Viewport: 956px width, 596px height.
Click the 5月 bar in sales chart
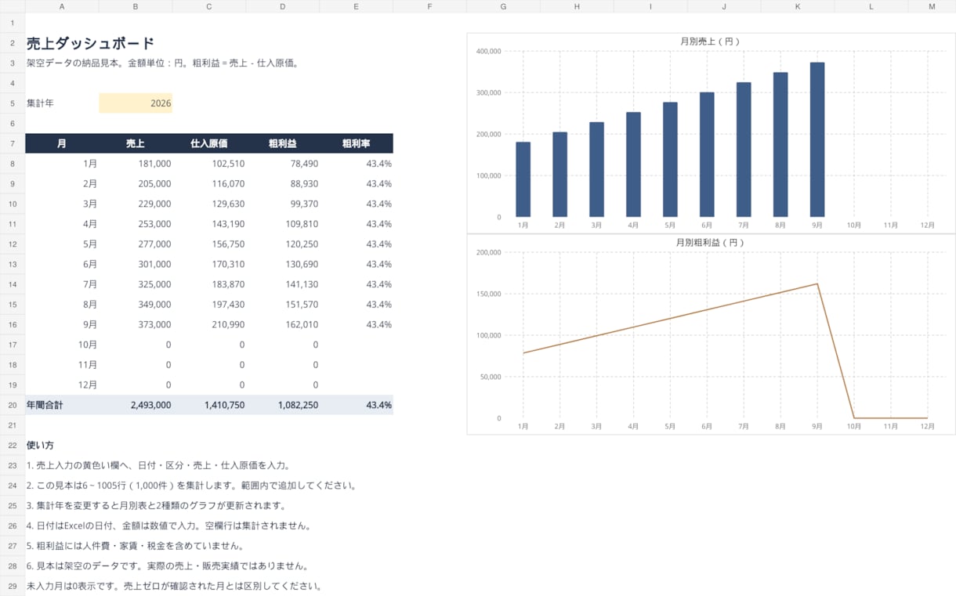click(670, 160)
